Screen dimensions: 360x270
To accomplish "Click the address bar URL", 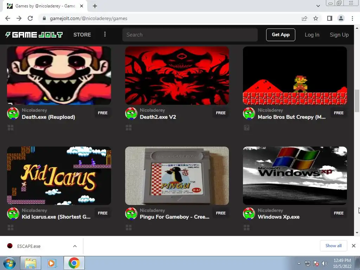I will tap(88, 18).
